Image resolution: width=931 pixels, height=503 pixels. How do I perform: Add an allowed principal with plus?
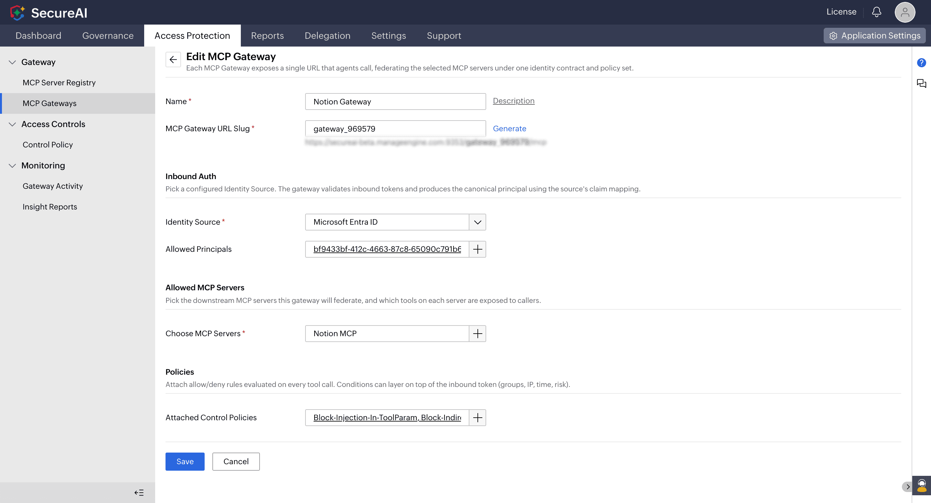[x=477, y=249]
